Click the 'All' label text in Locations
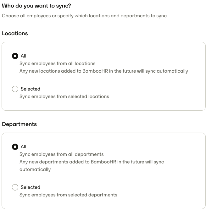Screen dimensions: 206x209 point(24,56)
